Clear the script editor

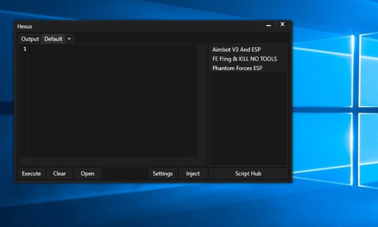click(x=59, y=174)
